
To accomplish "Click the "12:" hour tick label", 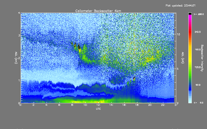I will [x=98, y=105].
